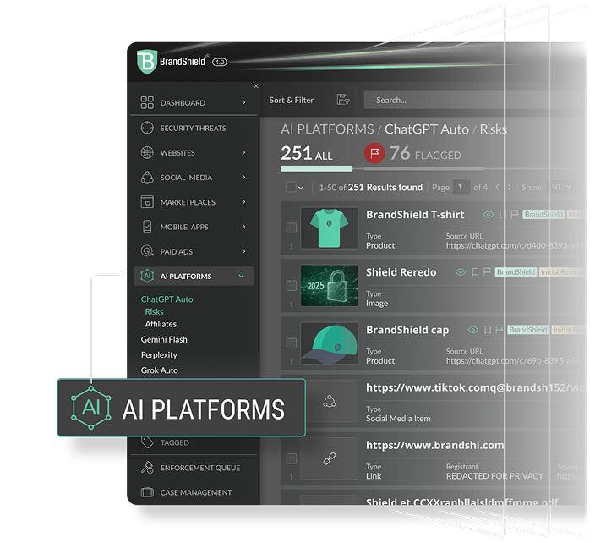Toggle eye visibility on Shield Reredo
Viewport: 606px width, 543px height.
click(461, 271)
